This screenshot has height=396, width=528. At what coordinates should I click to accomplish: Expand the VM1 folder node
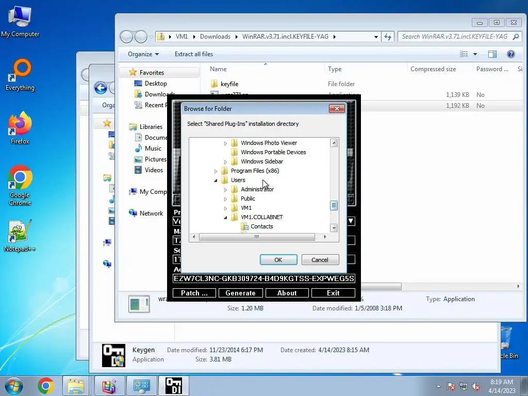pos(225,208)
